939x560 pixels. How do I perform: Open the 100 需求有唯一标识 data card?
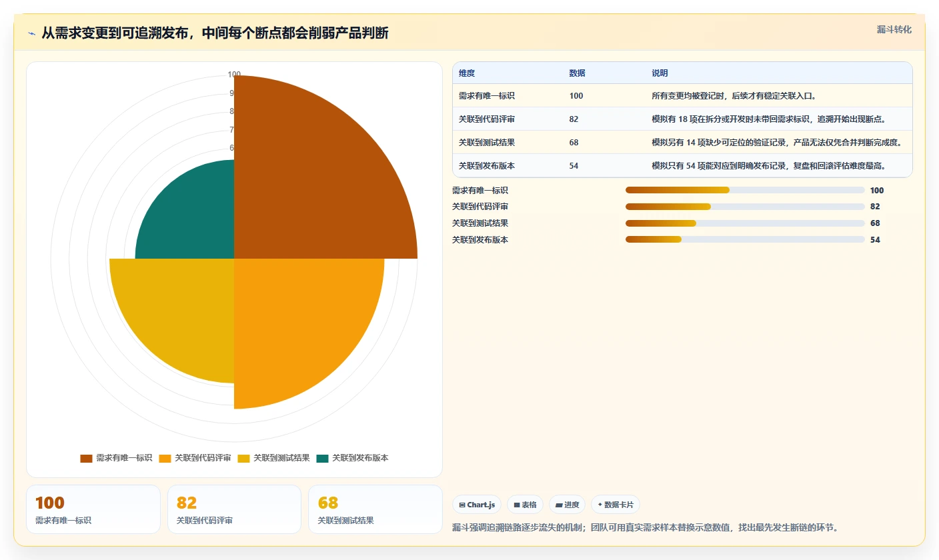93,509
